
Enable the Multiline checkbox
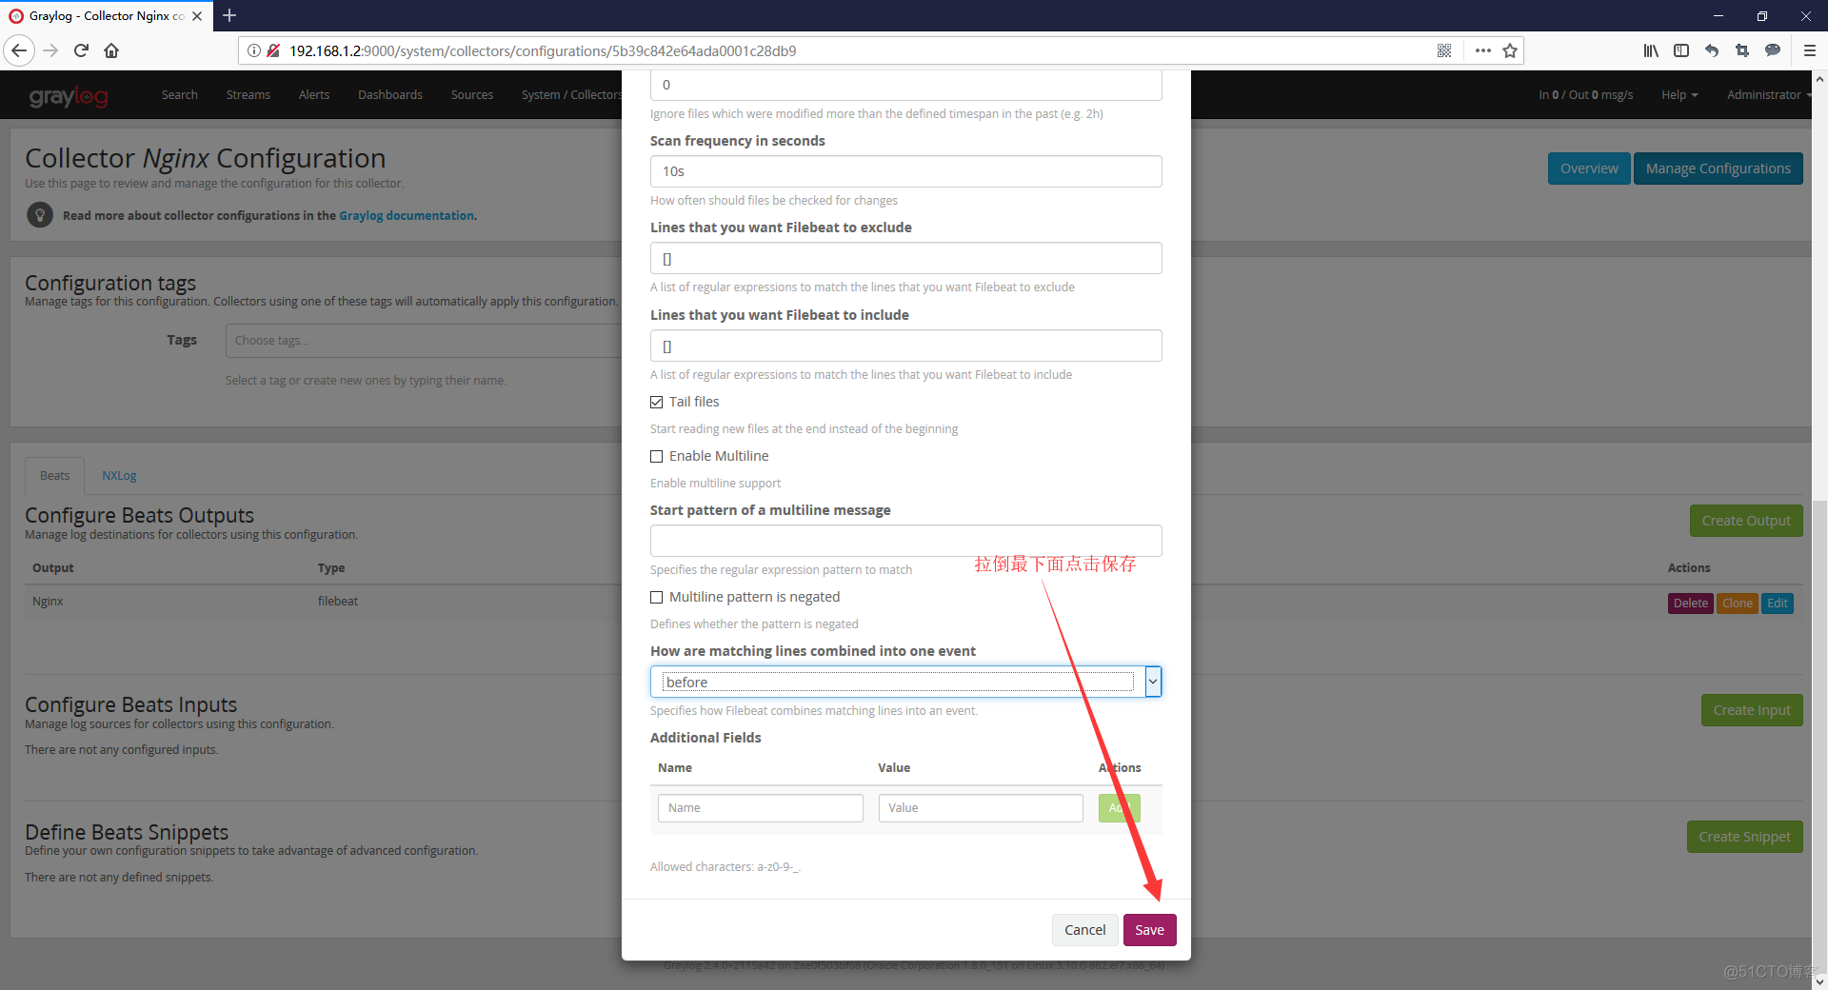click(x=656, y=456)
